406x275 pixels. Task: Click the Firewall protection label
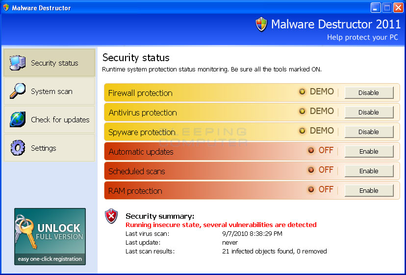pos(140,93)
